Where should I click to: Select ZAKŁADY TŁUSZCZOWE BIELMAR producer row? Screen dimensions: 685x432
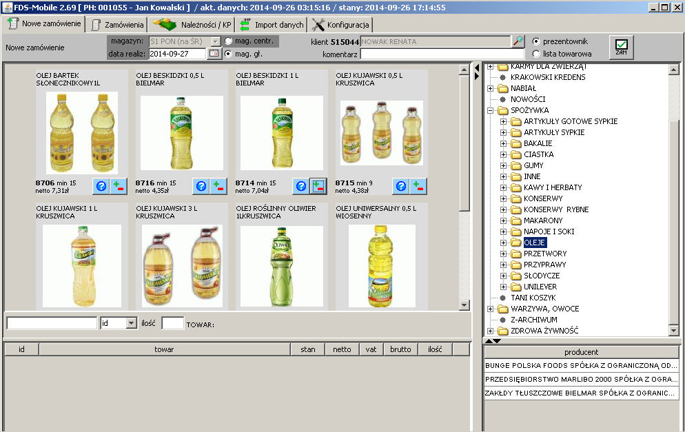[581, 393]
